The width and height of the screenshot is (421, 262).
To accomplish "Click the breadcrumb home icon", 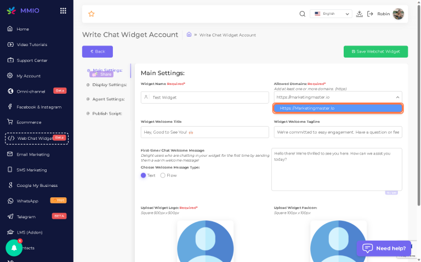I will point(189,35).
